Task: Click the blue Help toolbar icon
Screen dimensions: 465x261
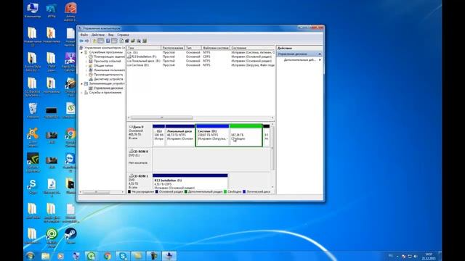Action: 108,41
